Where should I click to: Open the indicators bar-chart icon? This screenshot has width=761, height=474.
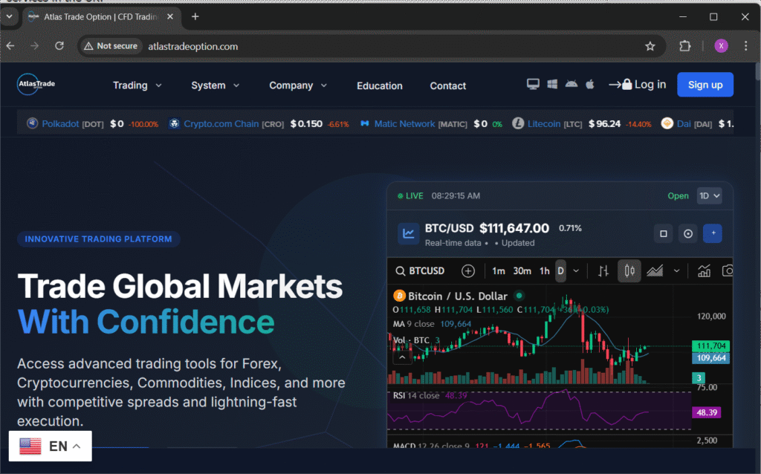[x=704, y=271]
